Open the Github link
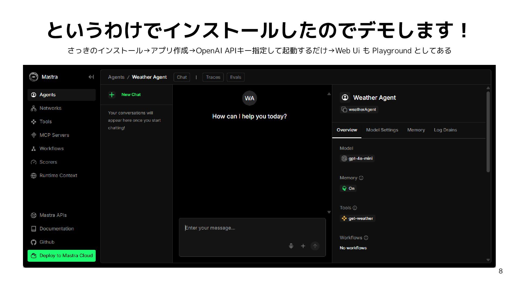The height and width of the screenshot is (292, 519). point(62,242)
